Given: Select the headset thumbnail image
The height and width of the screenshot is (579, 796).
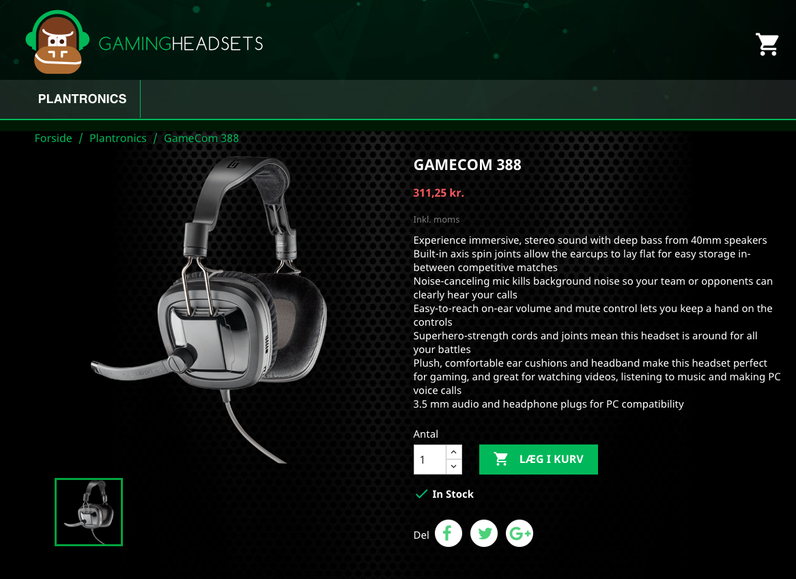Looking at the screenshot, I should (x=89, y=512).
